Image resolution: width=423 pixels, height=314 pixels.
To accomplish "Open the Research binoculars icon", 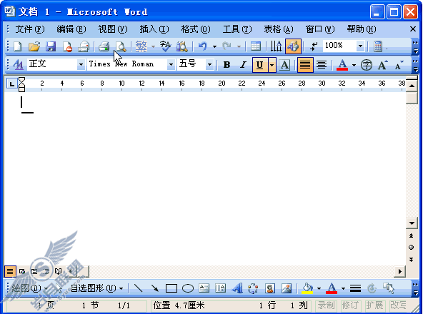I will [x=181, y=46].
